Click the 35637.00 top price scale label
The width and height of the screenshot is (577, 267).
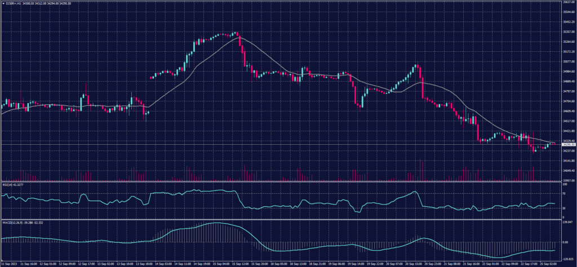(568, 2)
